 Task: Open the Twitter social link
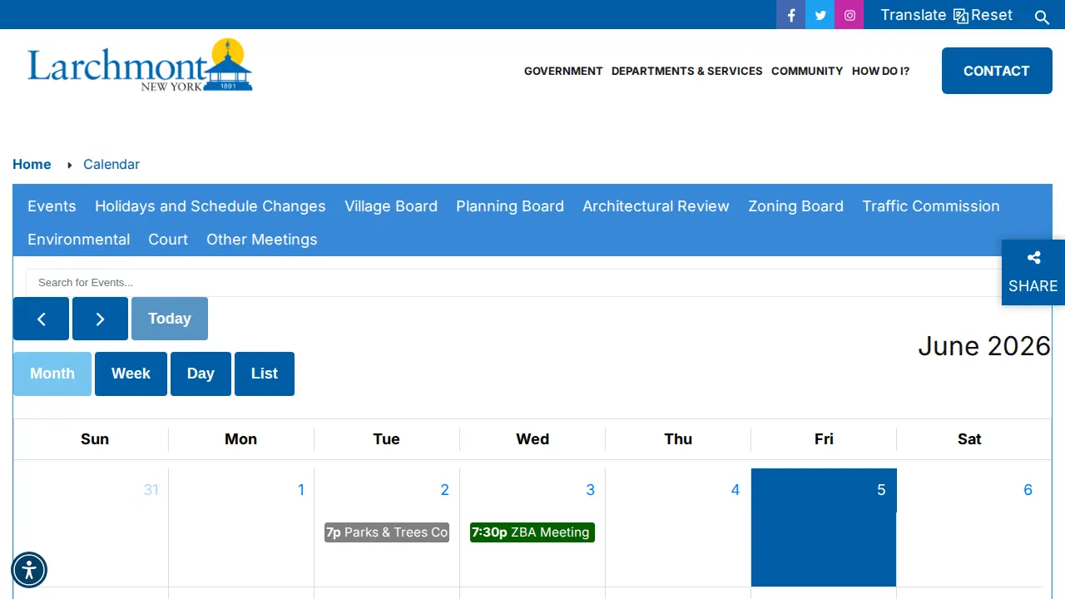(x=820, y=15)
